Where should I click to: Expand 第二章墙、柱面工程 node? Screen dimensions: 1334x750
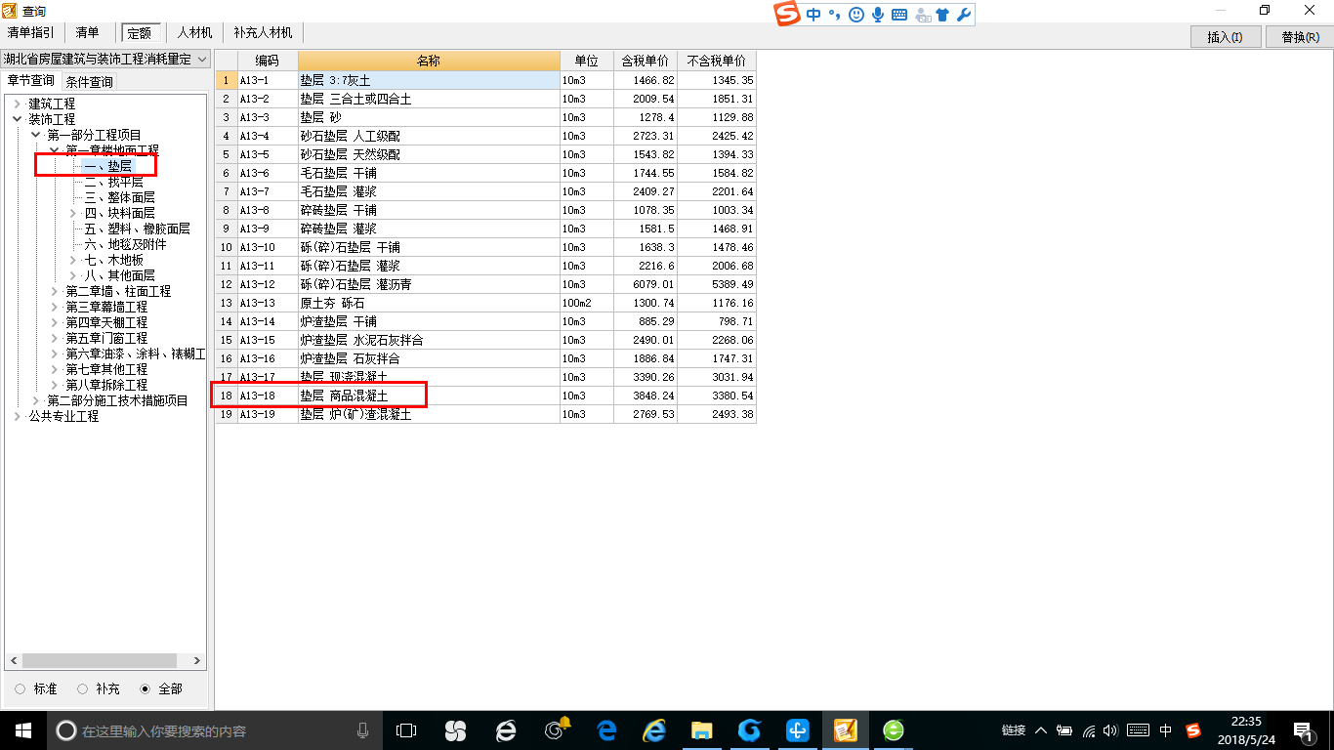click(54, 291)
